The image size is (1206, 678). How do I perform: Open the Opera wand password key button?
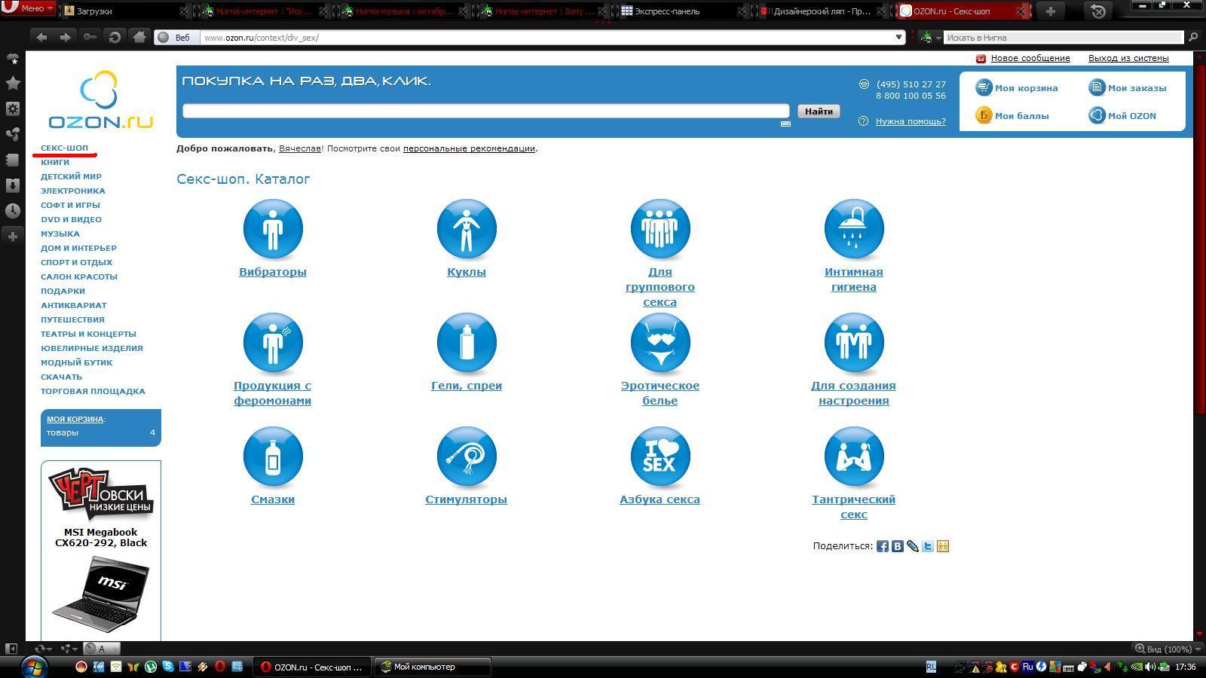90,37
